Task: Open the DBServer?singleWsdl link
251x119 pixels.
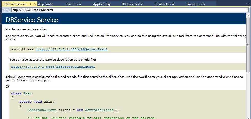Action: (x=53, y=67)
